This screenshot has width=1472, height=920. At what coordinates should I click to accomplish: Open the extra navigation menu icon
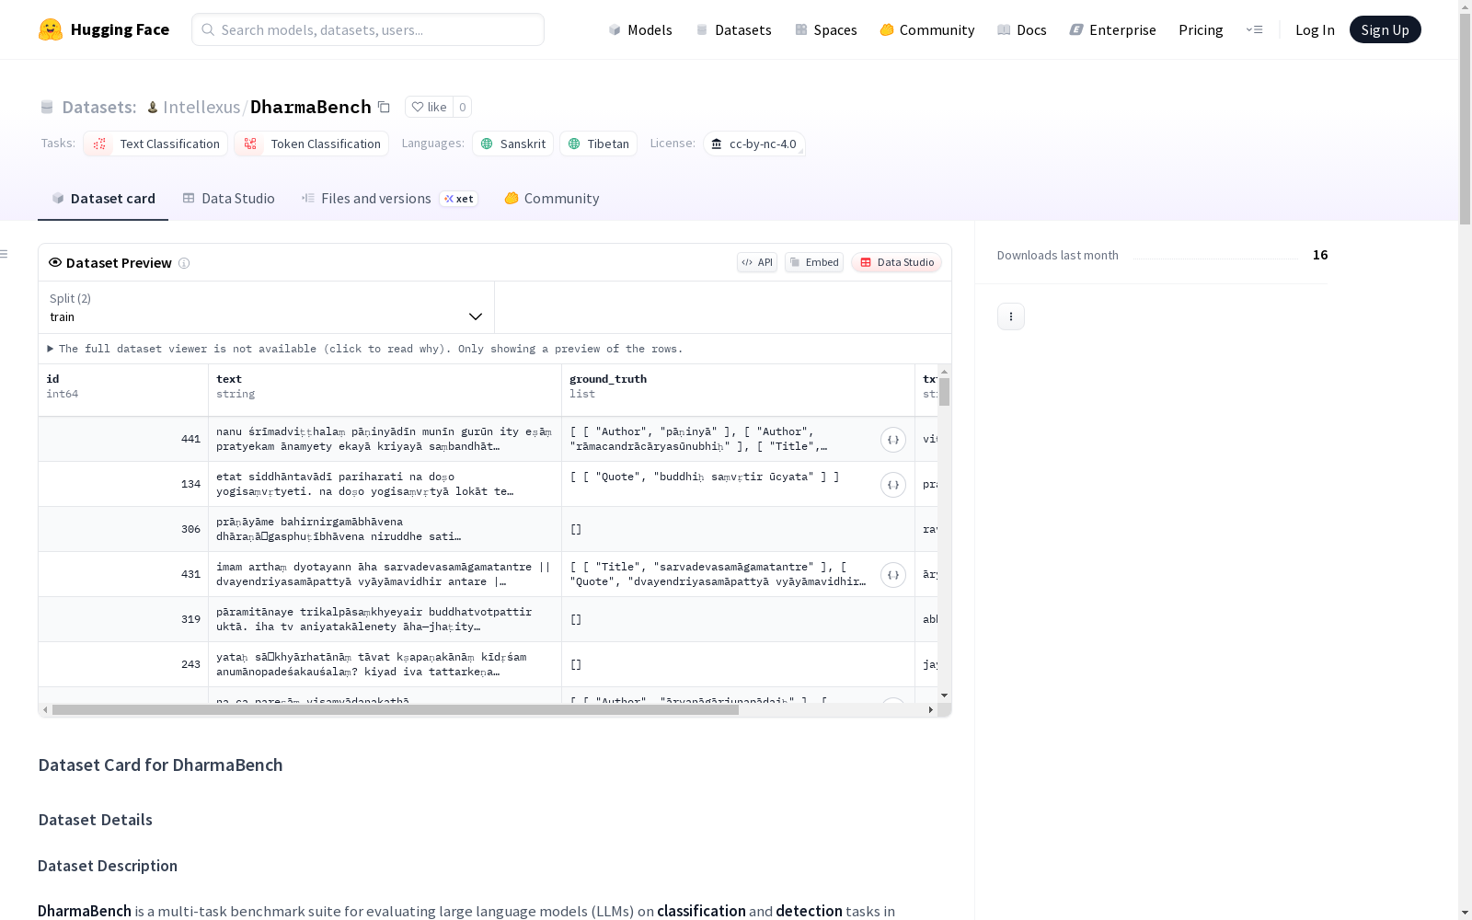click(1254, 29)
